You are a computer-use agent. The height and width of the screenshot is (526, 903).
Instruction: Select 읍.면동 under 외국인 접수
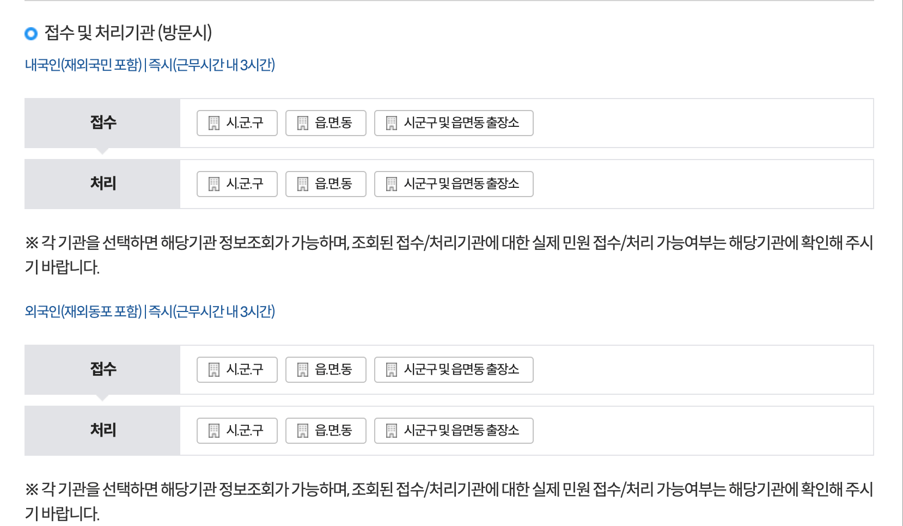pos(325,370)
